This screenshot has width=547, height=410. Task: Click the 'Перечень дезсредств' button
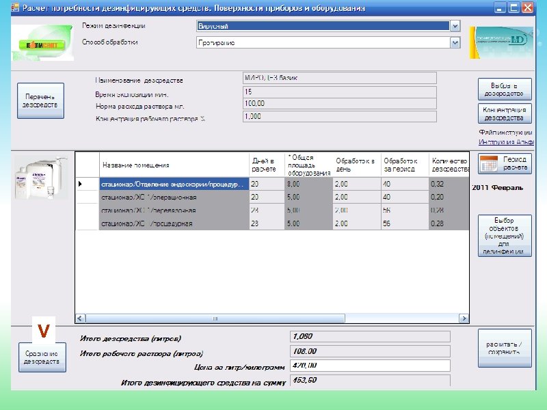(x=40, y=100)
